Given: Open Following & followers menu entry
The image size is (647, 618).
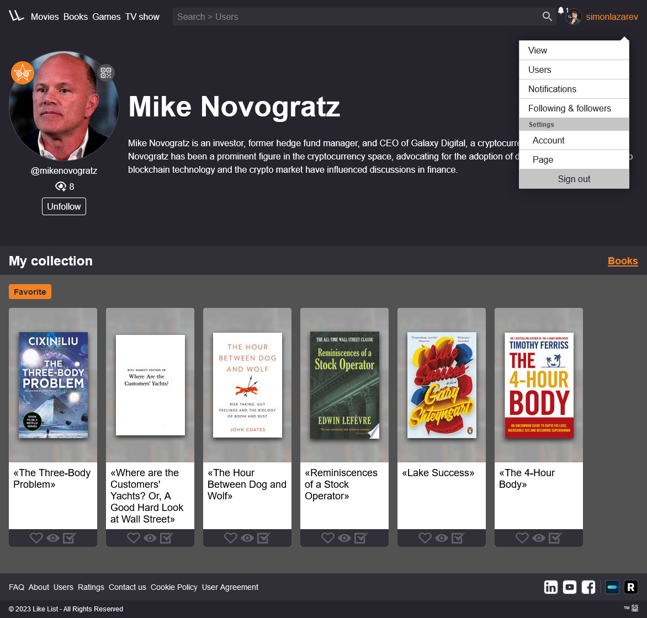Looking at the screenshot, I should click(574, 109).
